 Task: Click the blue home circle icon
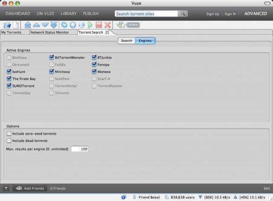tap(73, 25)
